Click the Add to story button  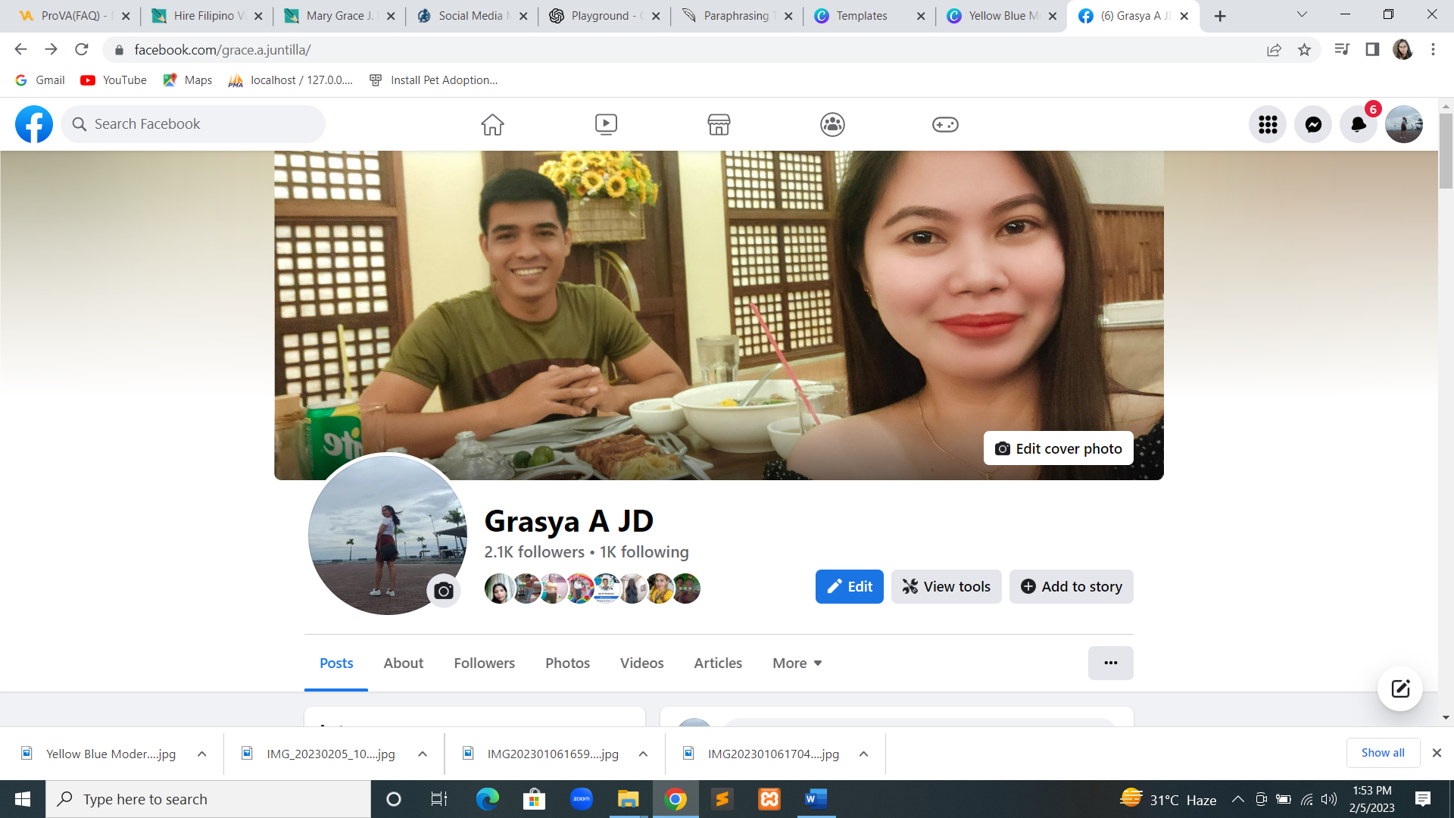pyautogui.click(x=1071, y=587)
